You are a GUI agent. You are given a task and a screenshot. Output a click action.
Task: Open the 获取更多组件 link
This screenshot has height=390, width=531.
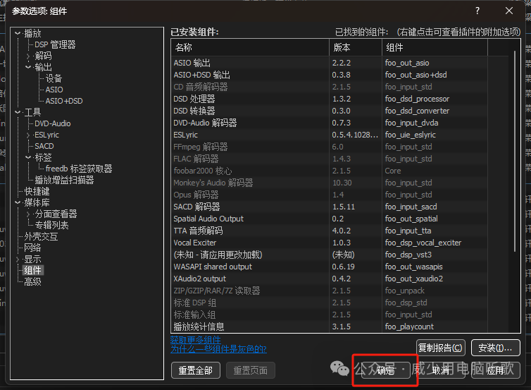pyautogui.click(x=196, y=340)
